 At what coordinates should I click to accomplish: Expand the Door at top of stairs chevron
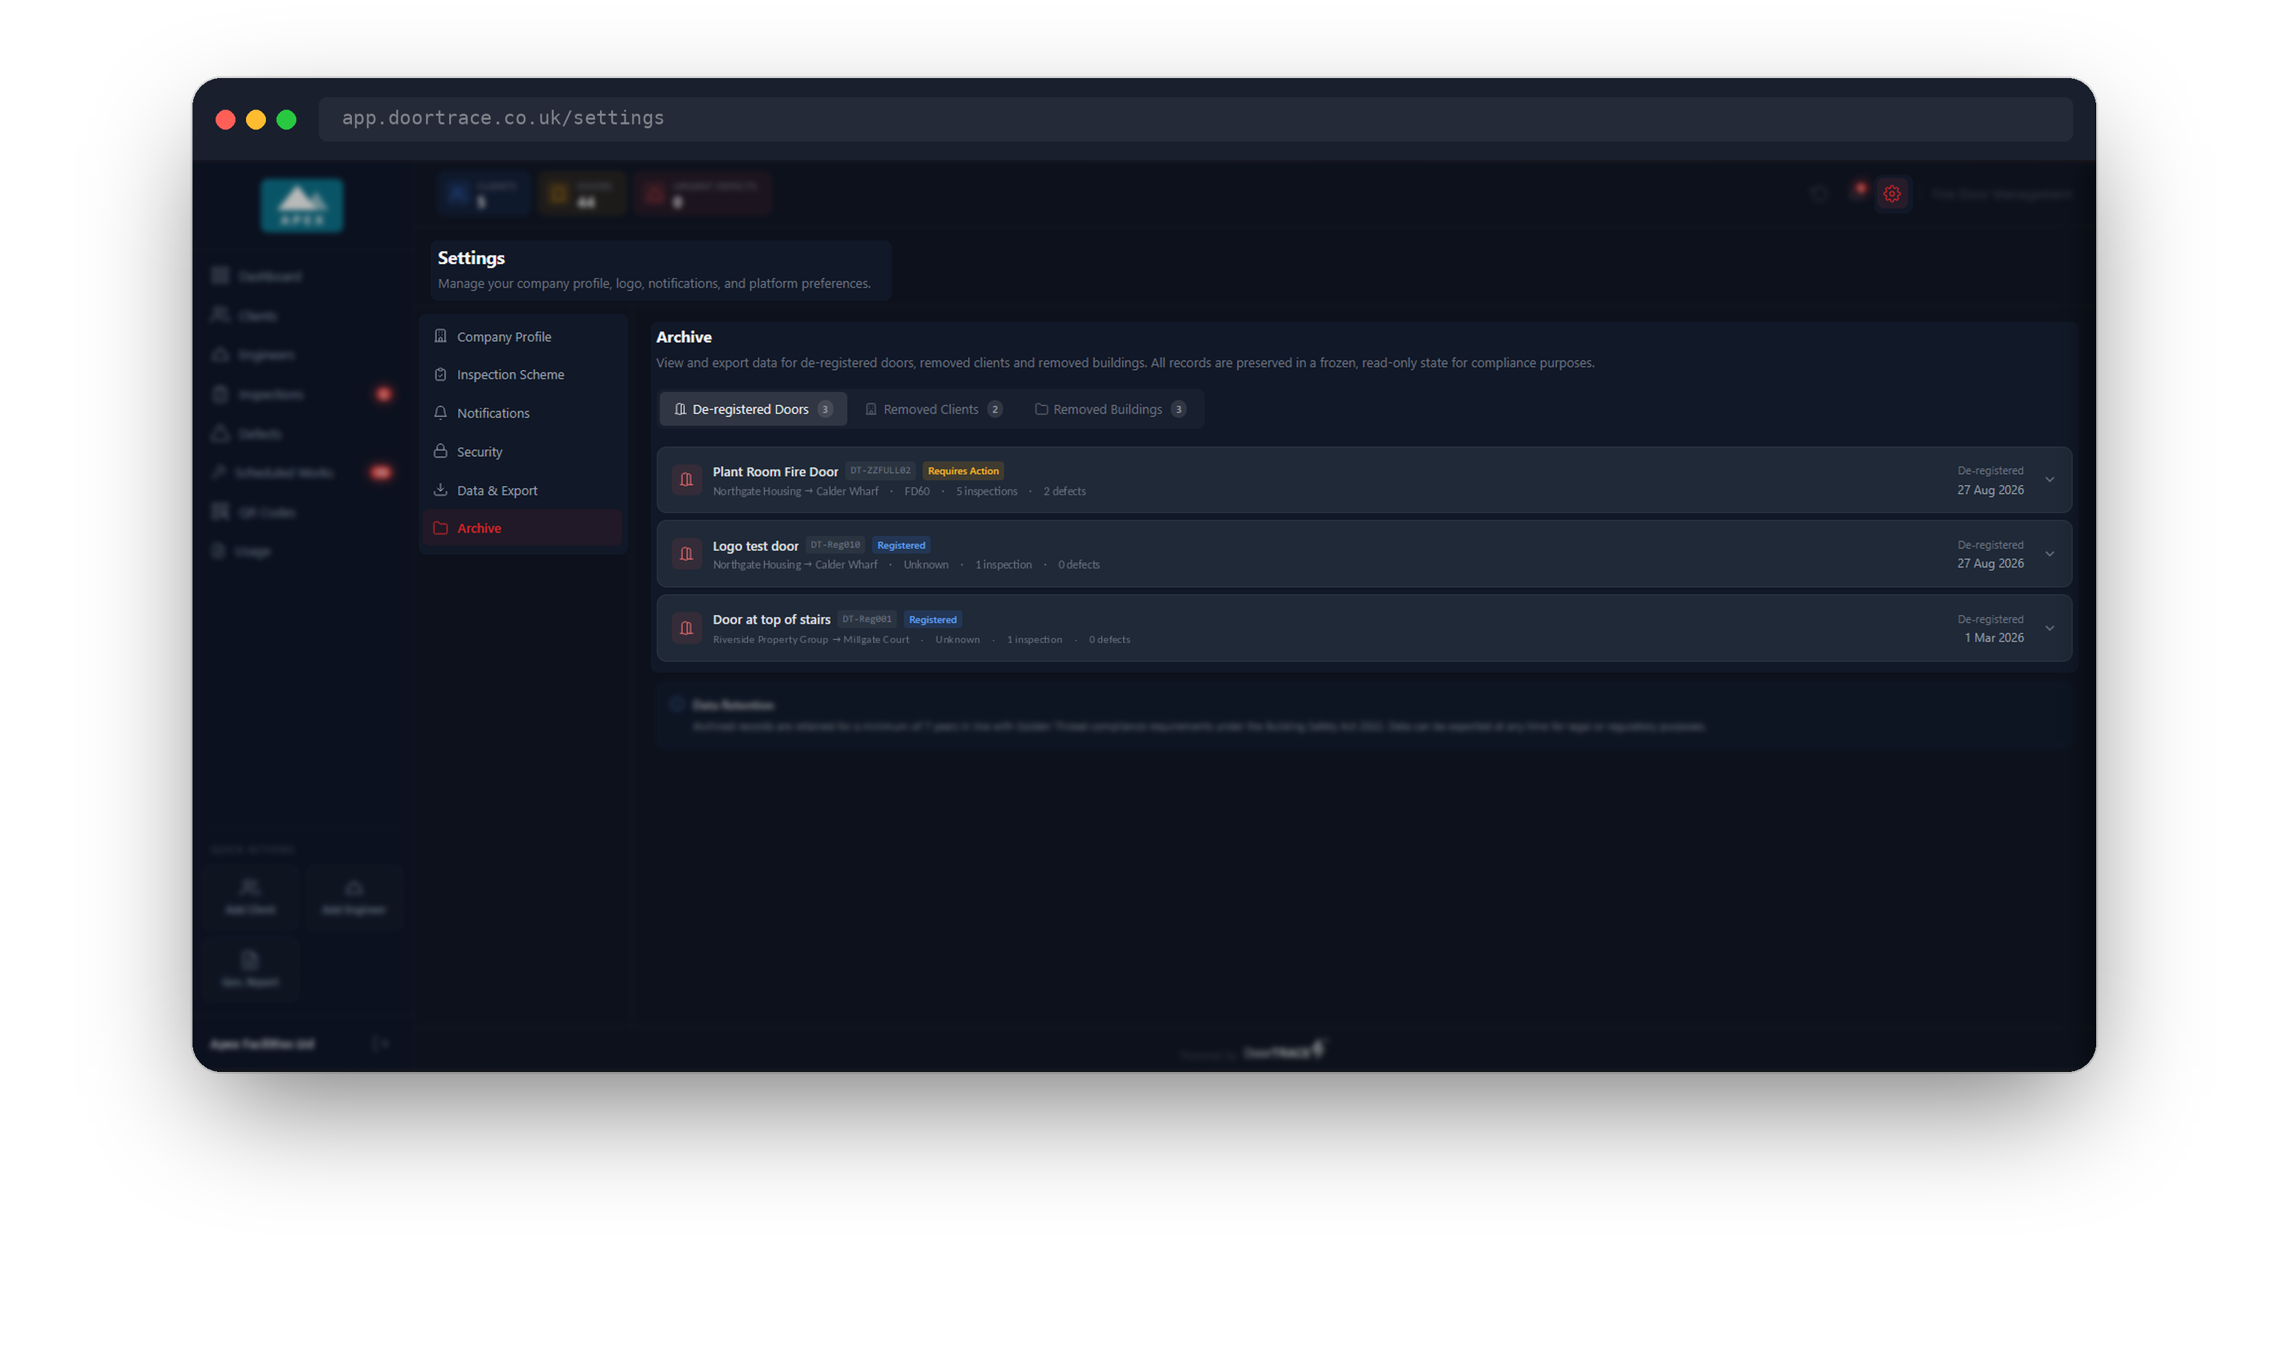[2049, 629]
